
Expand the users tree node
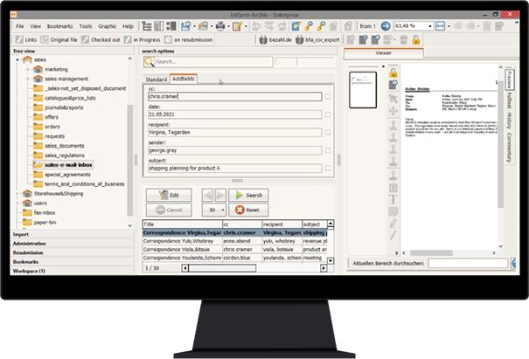point(17,204)
